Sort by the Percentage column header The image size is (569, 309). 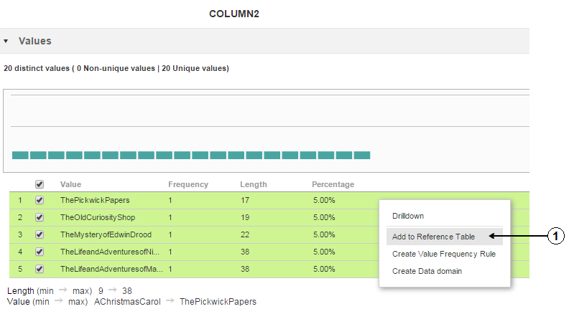333,184
